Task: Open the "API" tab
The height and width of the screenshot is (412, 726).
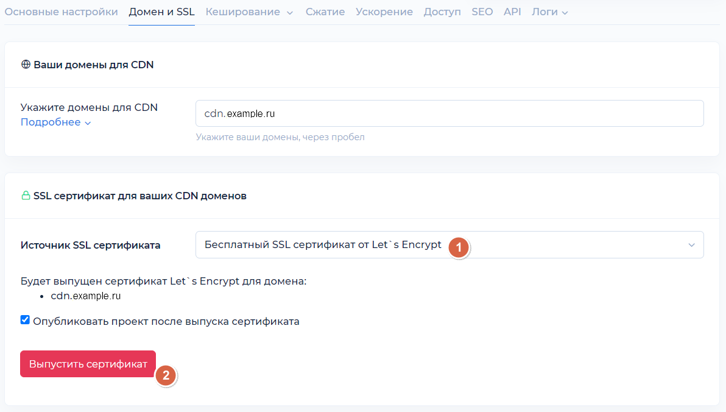Action: (512, 12)
